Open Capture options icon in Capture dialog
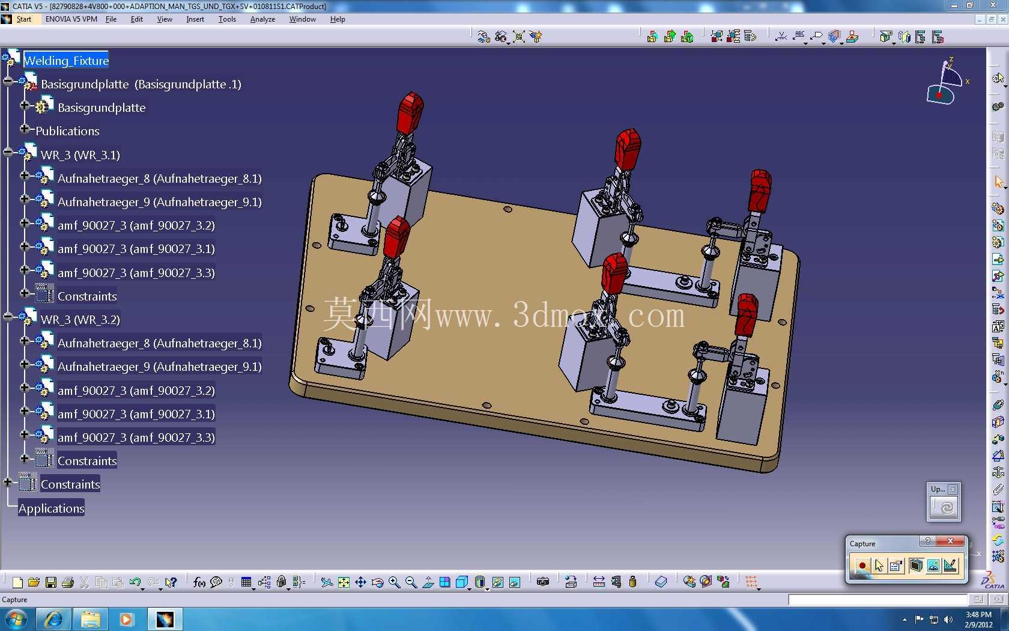This screenshot has height=631, width=1009. [897, 565]
